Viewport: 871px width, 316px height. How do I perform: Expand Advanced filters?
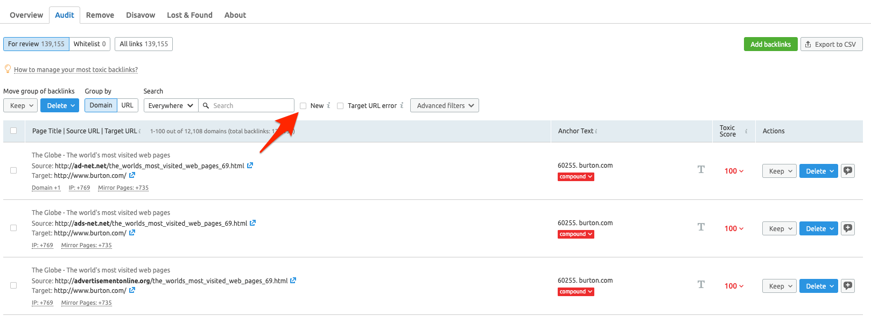(445, 105)
